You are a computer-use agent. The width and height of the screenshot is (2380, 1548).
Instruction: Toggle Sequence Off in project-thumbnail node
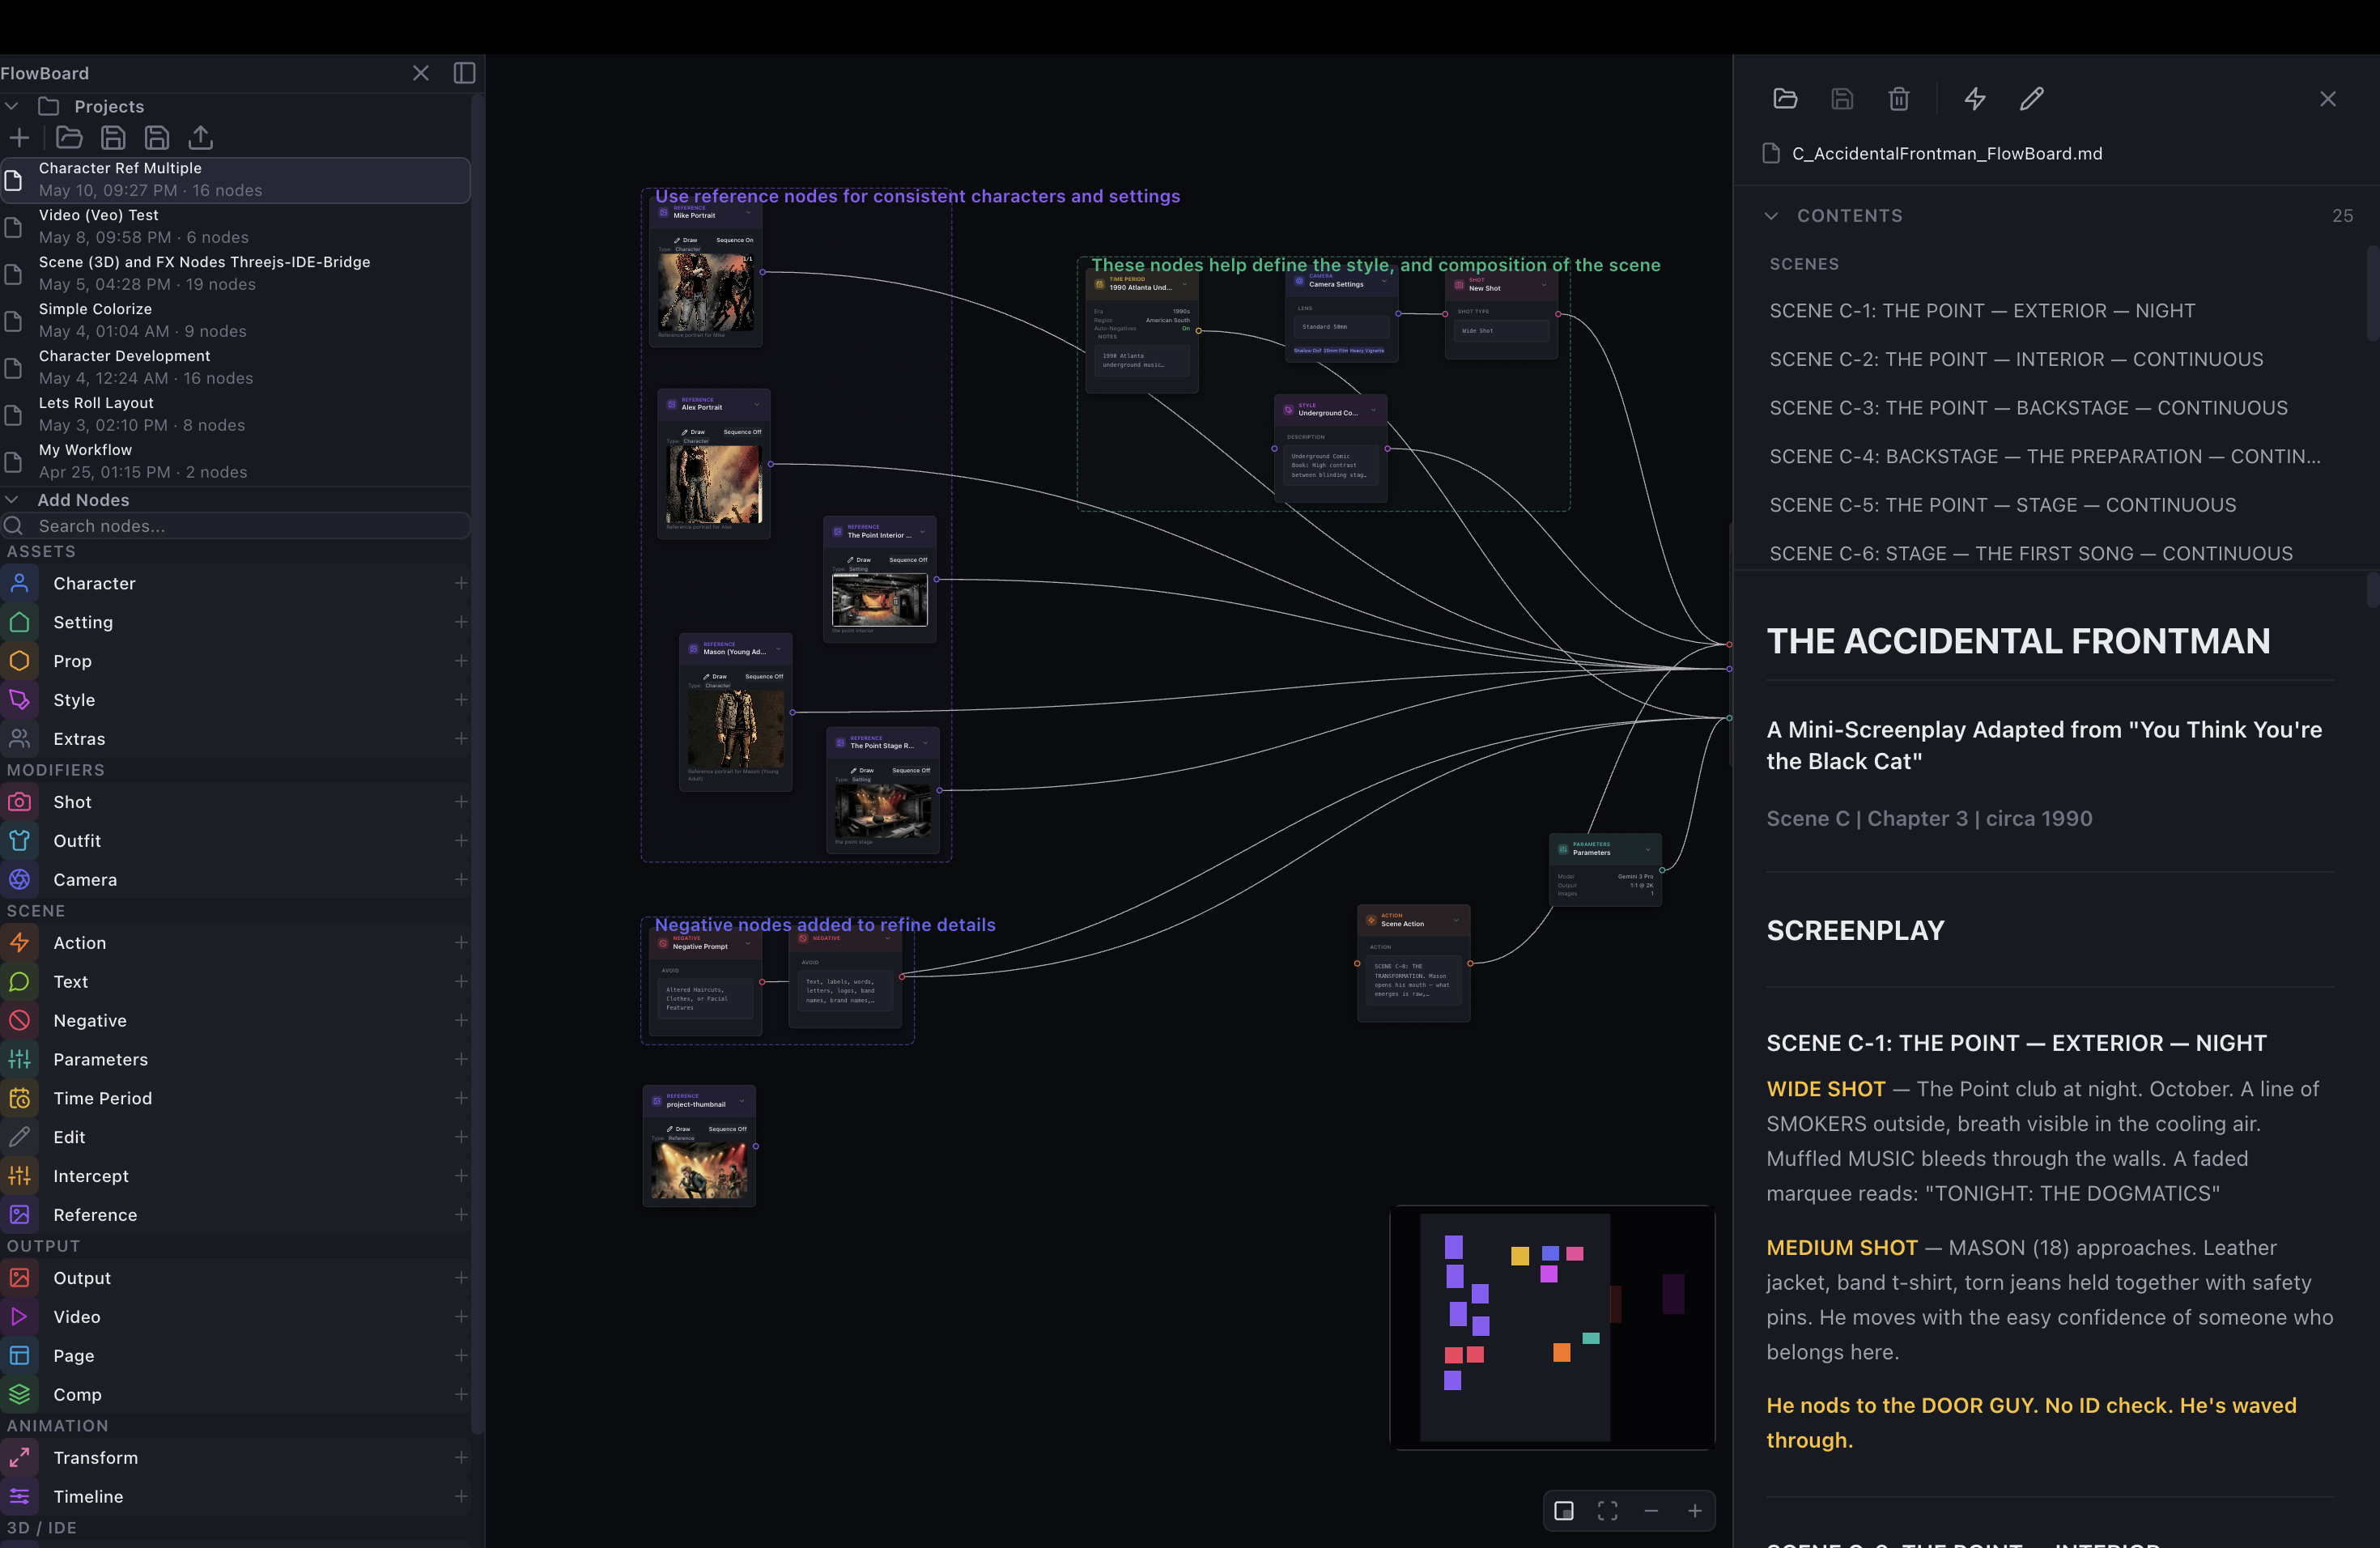[x=728, y=1129]
